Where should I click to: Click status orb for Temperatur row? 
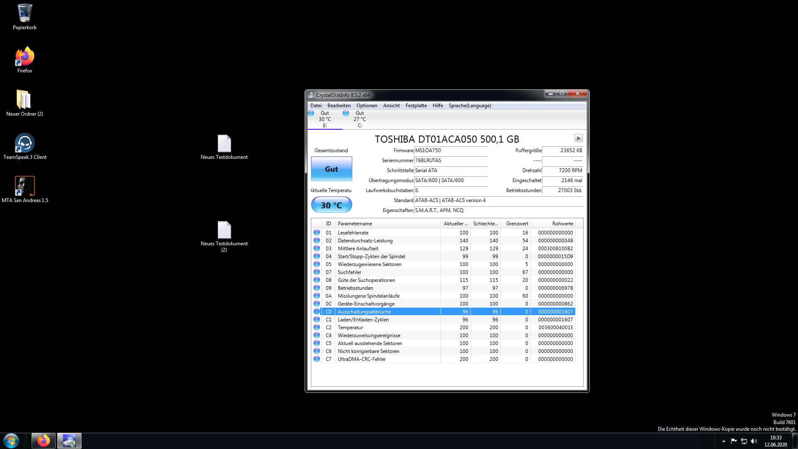(x=317, y=328)
